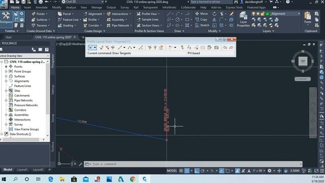The height and width of the screenshot is (183, 325).
Task: Open the Analyze ribbon tab
Action: coord(71,7)
